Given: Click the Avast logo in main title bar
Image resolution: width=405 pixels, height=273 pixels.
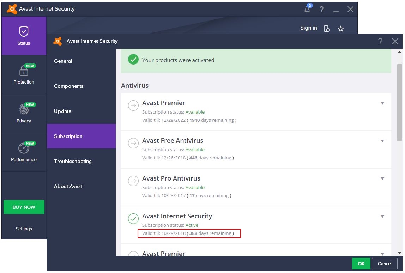Looking at the screenshot, I should (12, 9).
